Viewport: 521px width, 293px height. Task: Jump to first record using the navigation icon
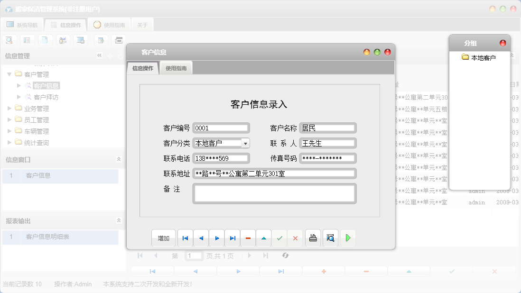pos(185,238)
